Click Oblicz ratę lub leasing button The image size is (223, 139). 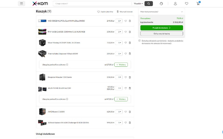coord(162,34)
